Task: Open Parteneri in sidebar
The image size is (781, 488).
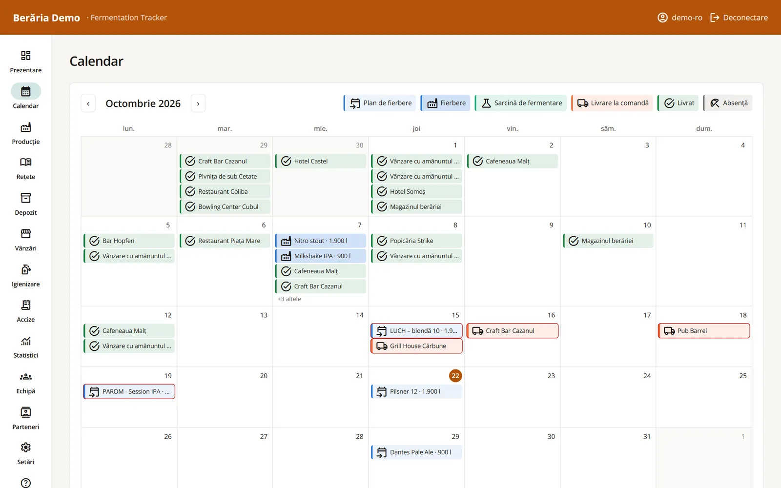Action: pyautogui.click(x=25, y=419)
